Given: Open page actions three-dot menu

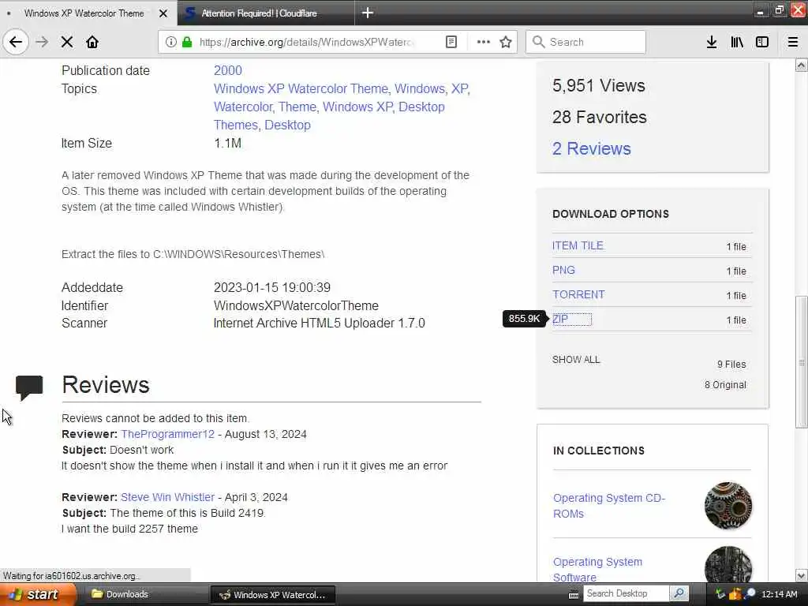Looking at the screenshot, I should pyautogui.click(x=484, y=42).
